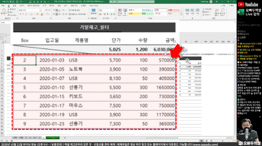262x146 pixels.
Task: Click 잘라내기 (Cut) scissors icon
Action: [x=9, y=9]
